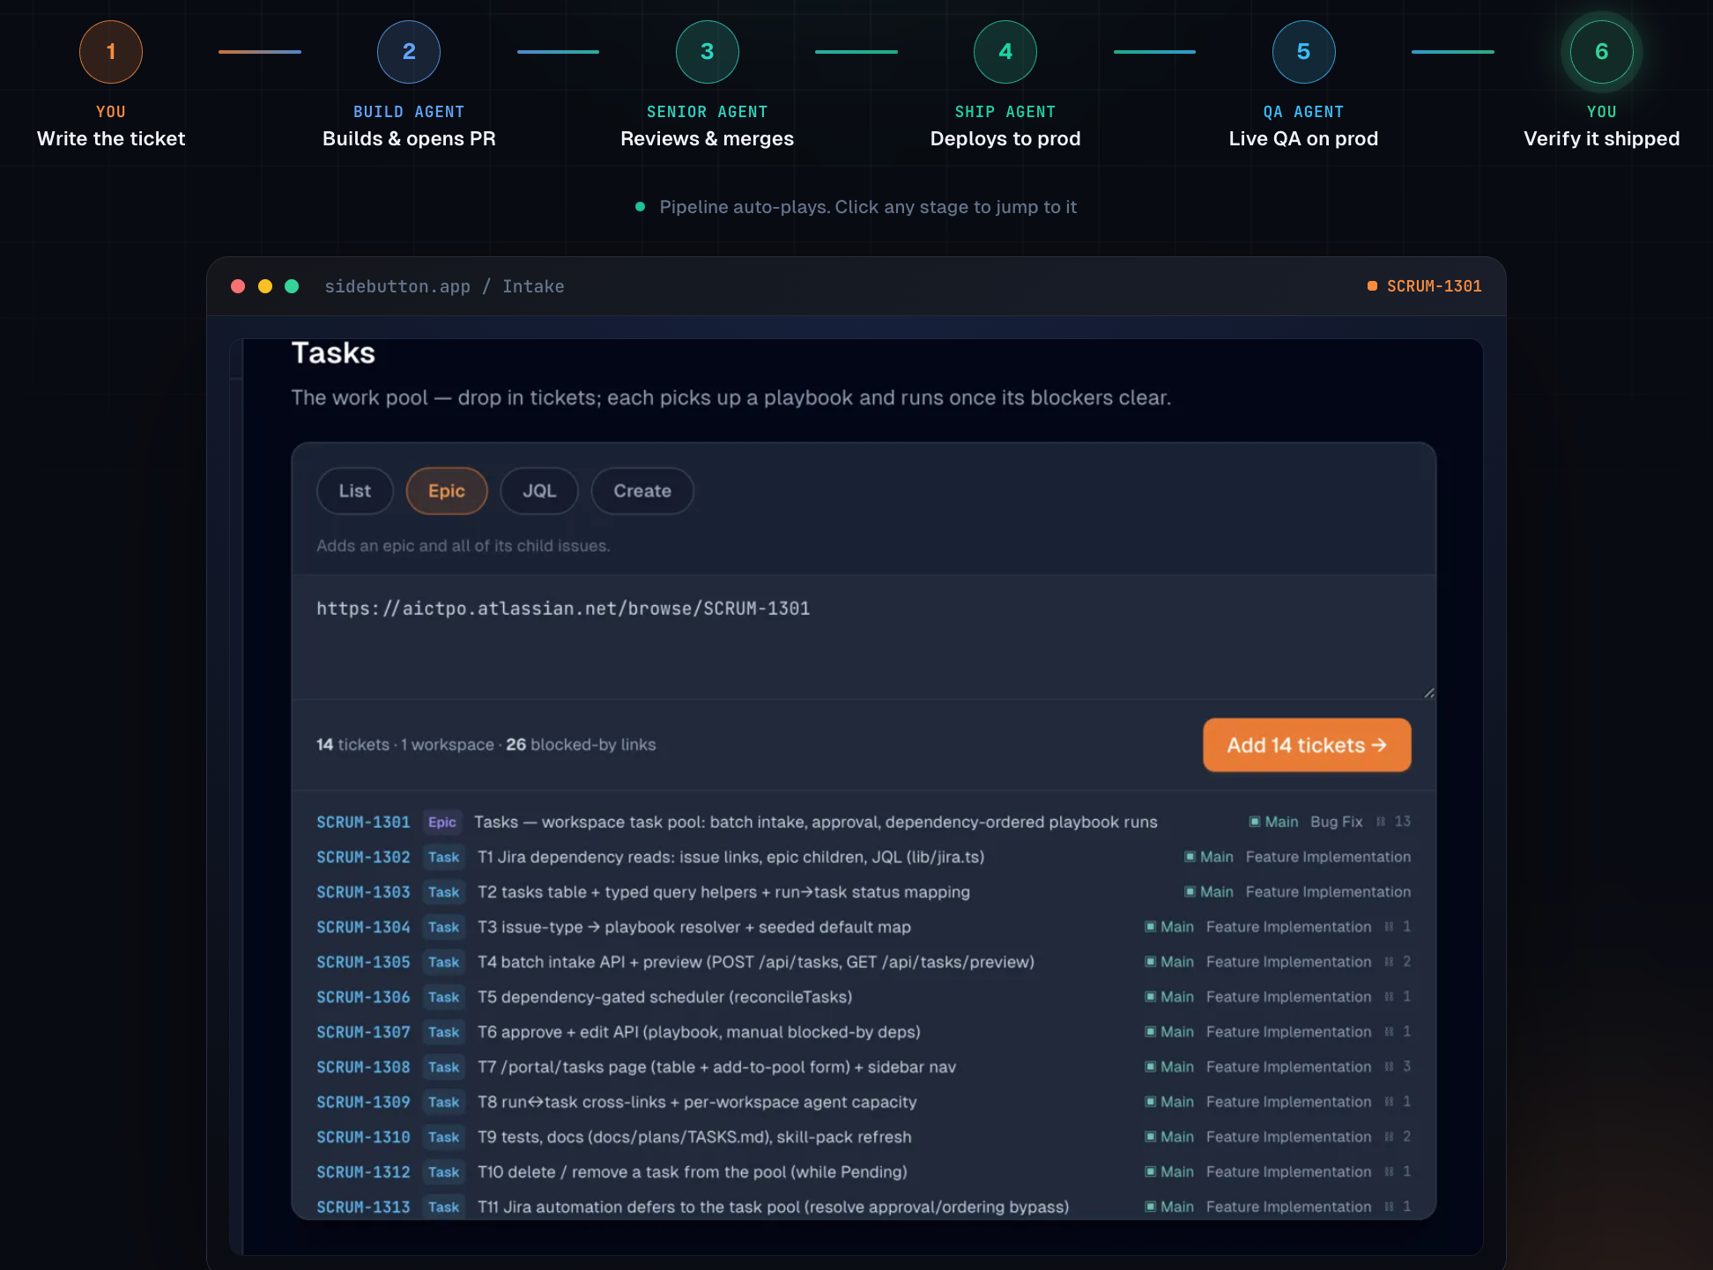This screenshot has height=1270, width=1713.
Task: Click the Builds & opens PR label
Action: pyautogui.click(x=409, y=138)
